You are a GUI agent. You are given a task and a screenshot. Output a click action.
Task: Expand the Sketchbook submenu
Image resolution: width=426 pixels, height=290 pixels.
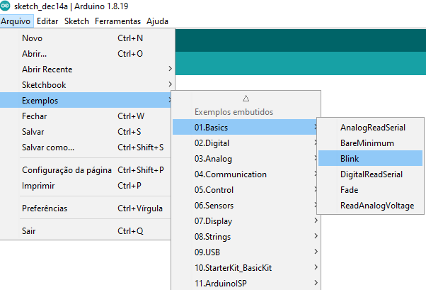[86, 84]
